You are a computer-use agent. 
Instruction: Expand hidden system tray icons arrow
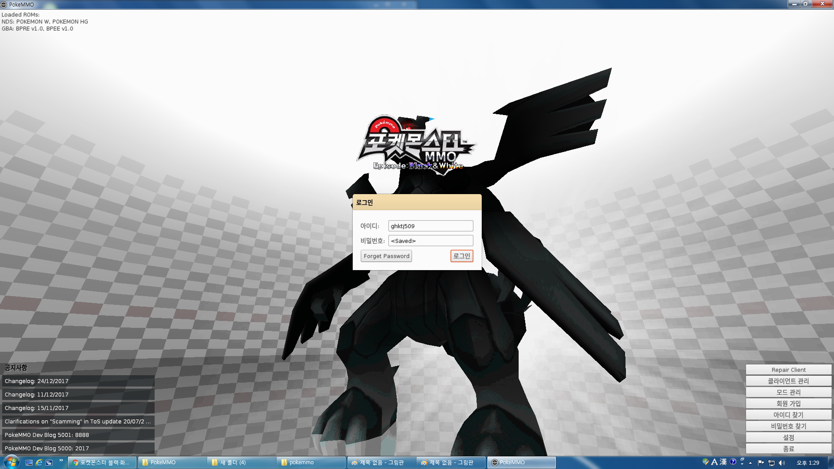750,463
